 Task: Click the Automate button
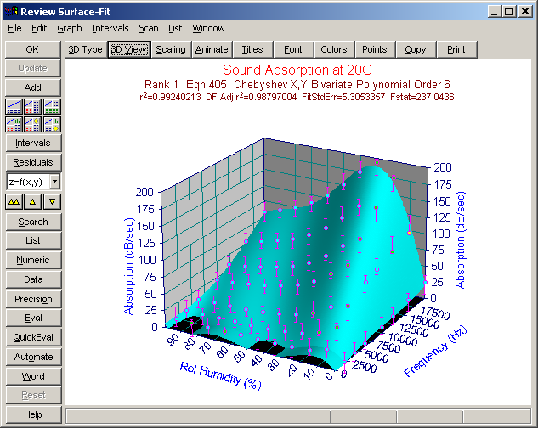pos(33,357)
